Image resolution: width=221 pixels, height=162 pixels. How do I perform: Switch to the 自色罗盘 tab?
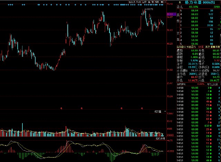183,84
